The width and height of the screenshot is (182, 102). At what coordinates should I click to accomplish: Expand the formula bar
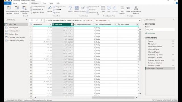(x=140, y=20)
